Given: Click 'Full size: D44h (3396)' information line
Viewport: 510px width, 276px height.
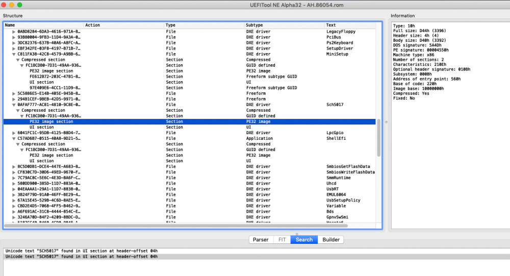Looking at the screenshot, I should 420,31.
